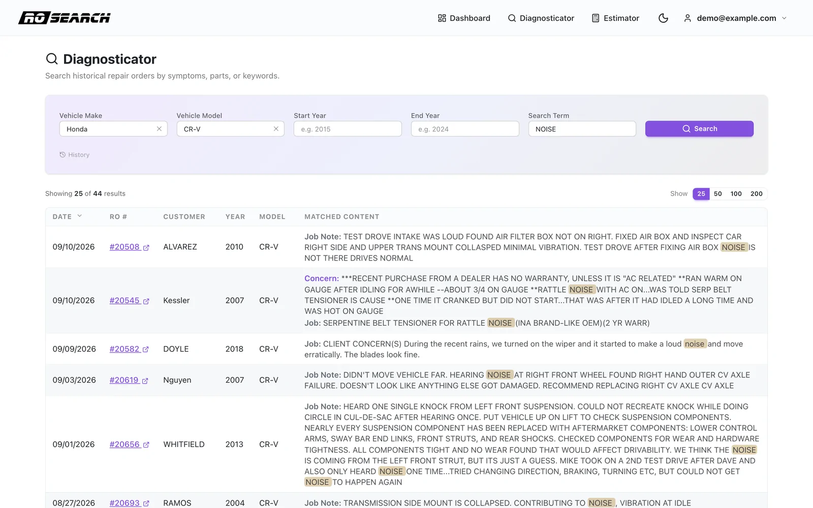Open the search History link
This screenshot has height=508, width=813.
click(x=74, y=155)
